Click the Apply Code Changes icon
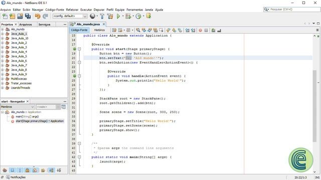This screenshot has width=321, height=180. [148, 16]
